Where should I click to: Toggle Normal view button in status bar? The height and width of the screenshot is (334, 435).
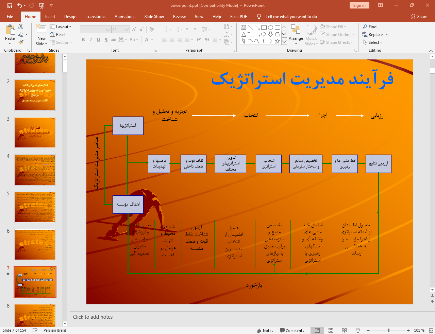coord(317,330)
